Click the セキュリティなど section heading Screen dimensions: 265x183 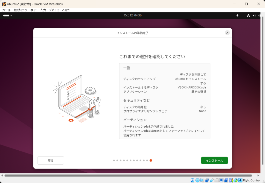tap(137, 100)
